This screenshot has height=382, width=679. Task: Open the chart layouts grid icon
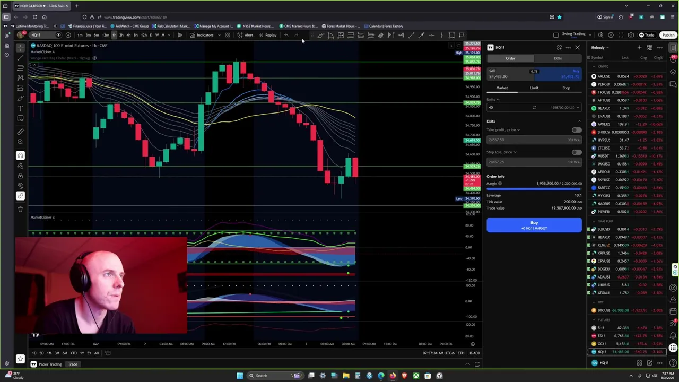[228, 35]
